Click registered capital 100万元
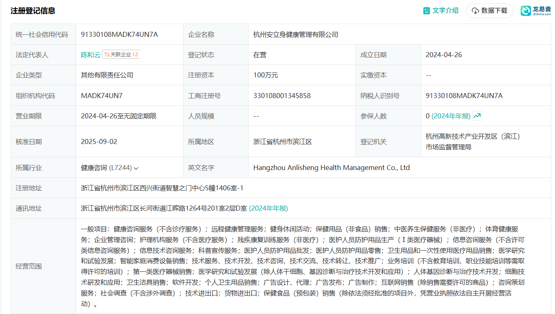Screen dimensions: 555x314 coord(265,75)
